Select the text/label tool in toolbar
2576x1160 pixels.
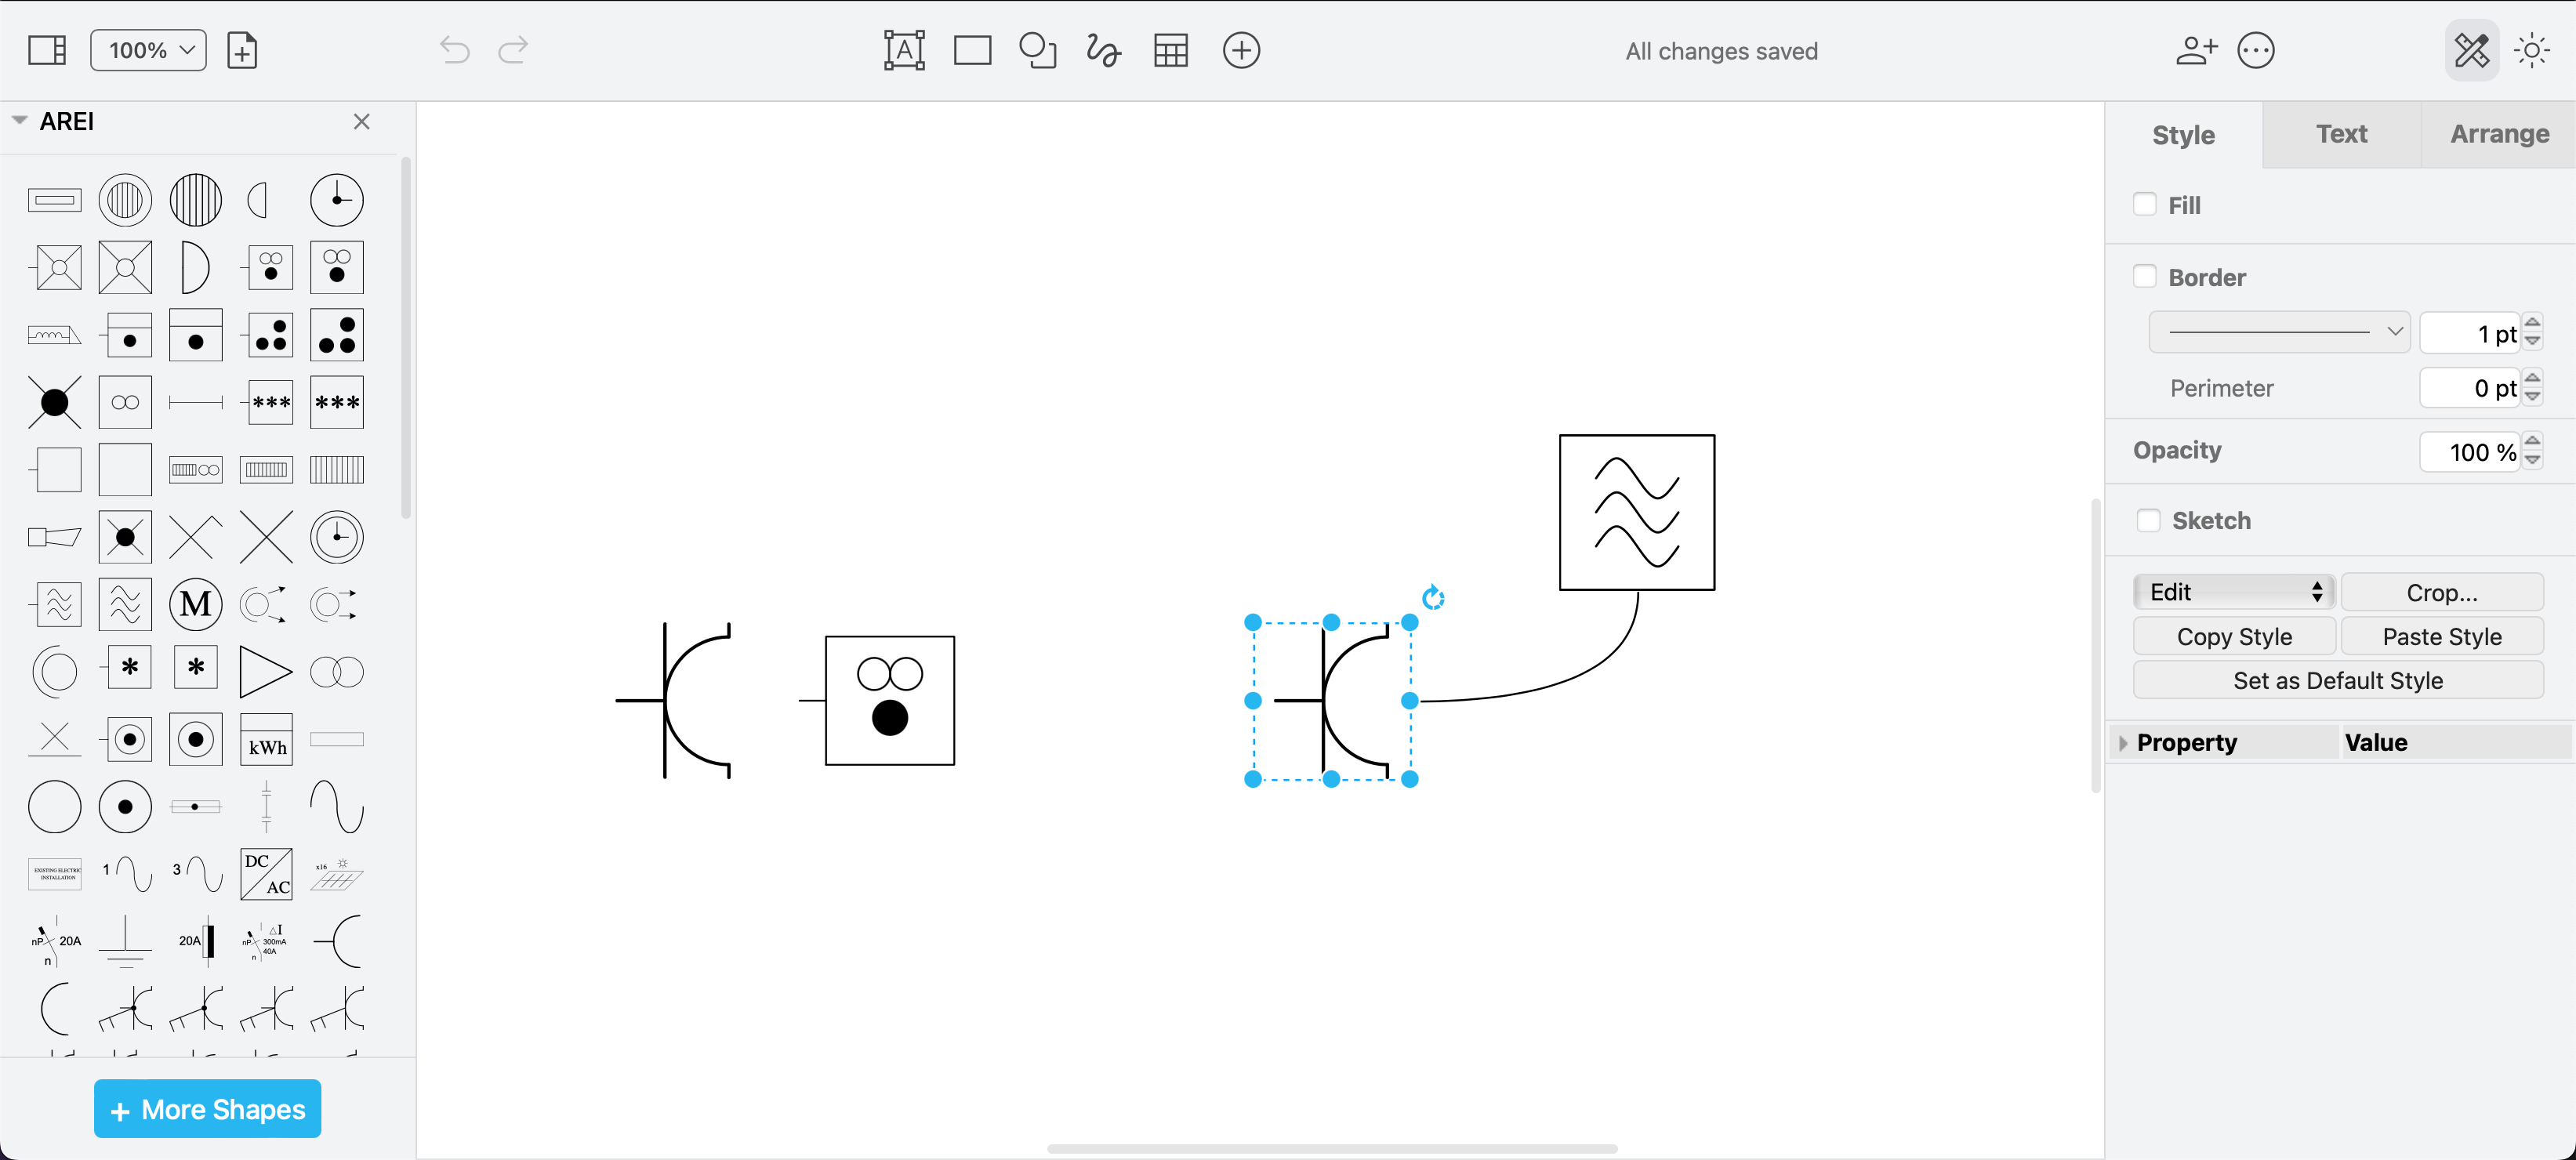pos(904,49)
